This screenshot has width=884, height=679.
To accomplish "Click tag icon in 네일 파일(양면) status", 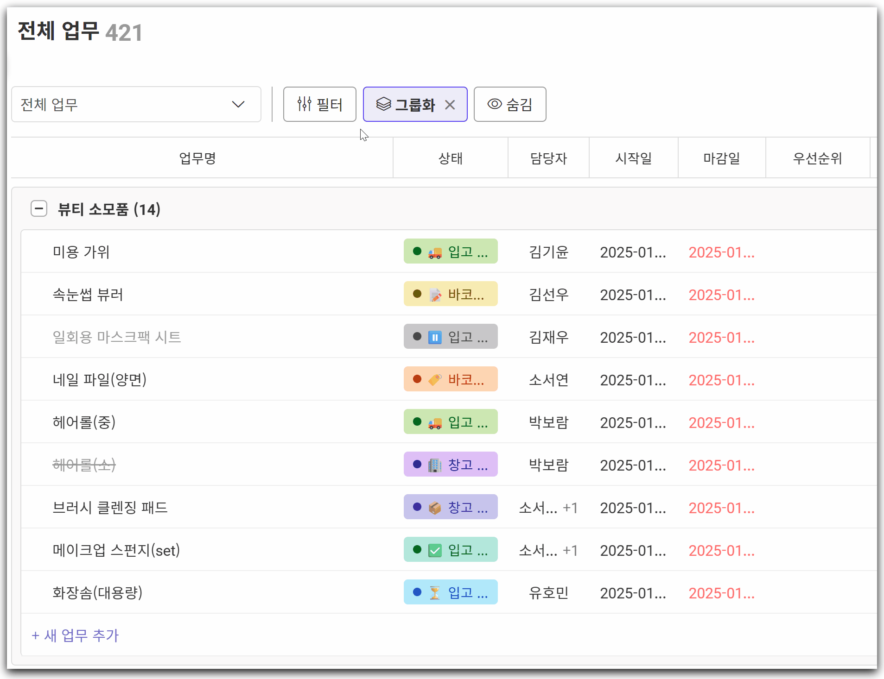I will point(435,380).
